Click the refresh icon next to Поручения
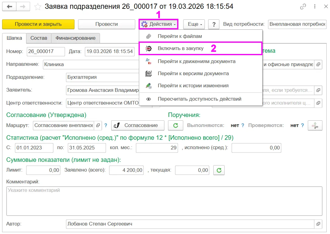The image size is (330, 234). coord(176,125)
